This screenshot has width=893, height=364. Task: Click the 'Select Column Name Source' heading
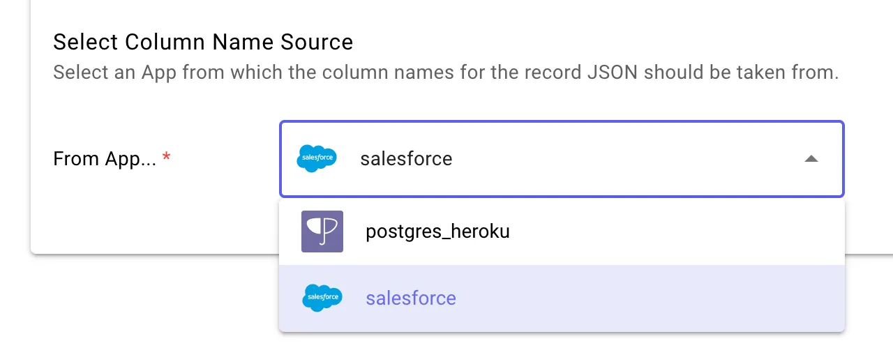pyautogui.click(x=203, y=43)
